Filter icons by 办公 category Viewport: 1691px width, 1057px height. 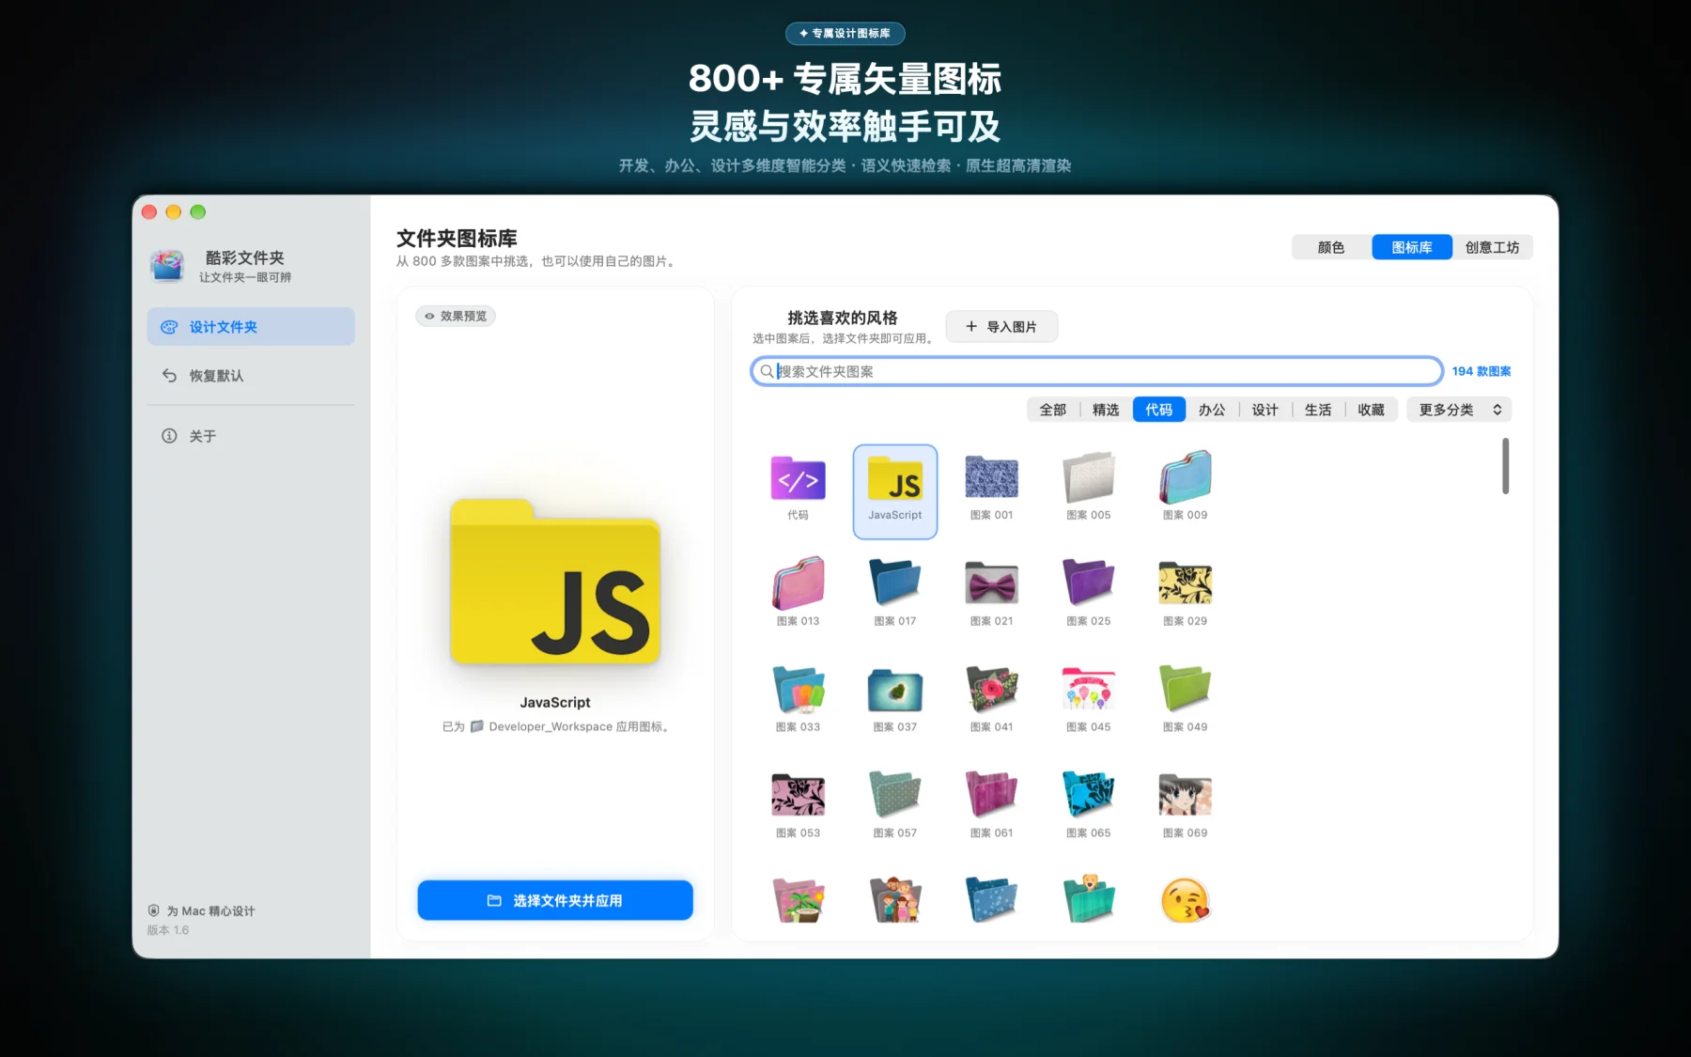click(1212, 410)
